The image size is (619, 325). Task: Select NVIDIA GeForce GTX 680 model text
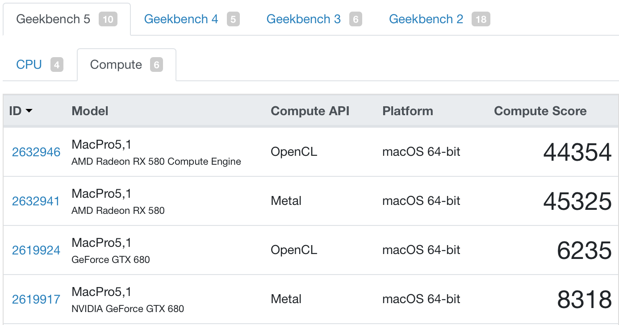click(x=128, y=309)
